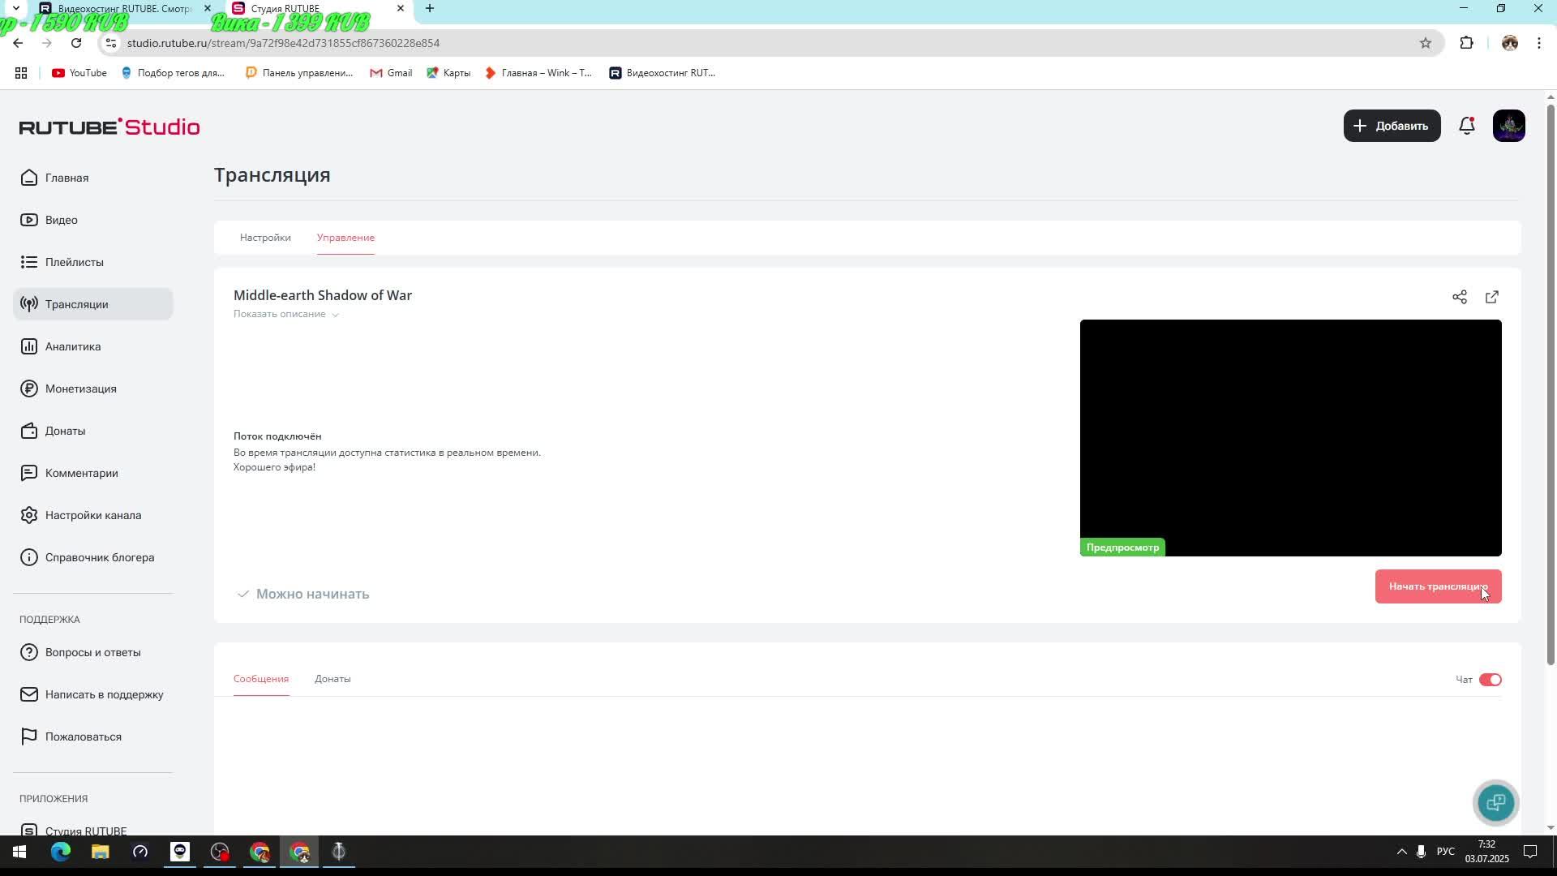
Task: Open Channel settings (Настройки канала)
Action: click(x=92, y=515)
